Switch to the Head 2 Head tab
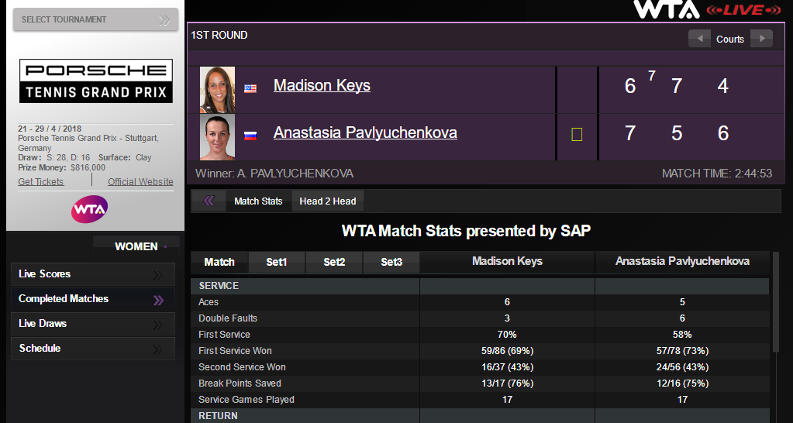This screenshot has height=423, width=793. pos(328,201)
